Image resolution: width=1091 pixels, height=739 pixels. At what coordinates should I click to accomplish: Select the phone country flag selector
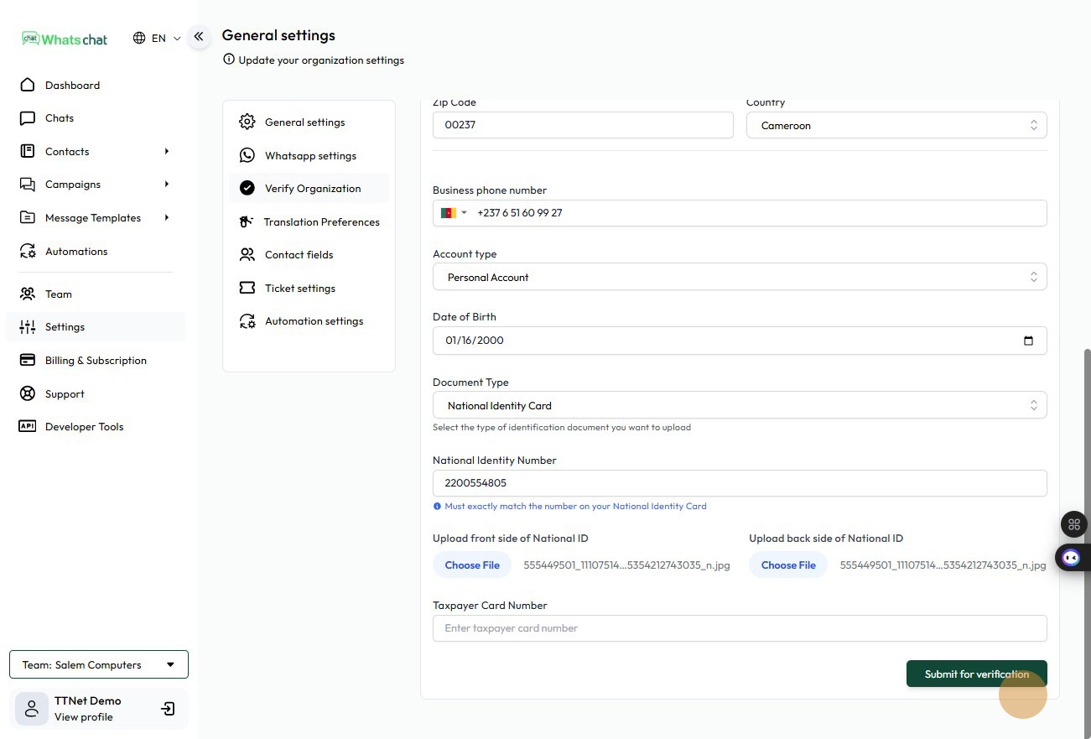click(453, 213)
